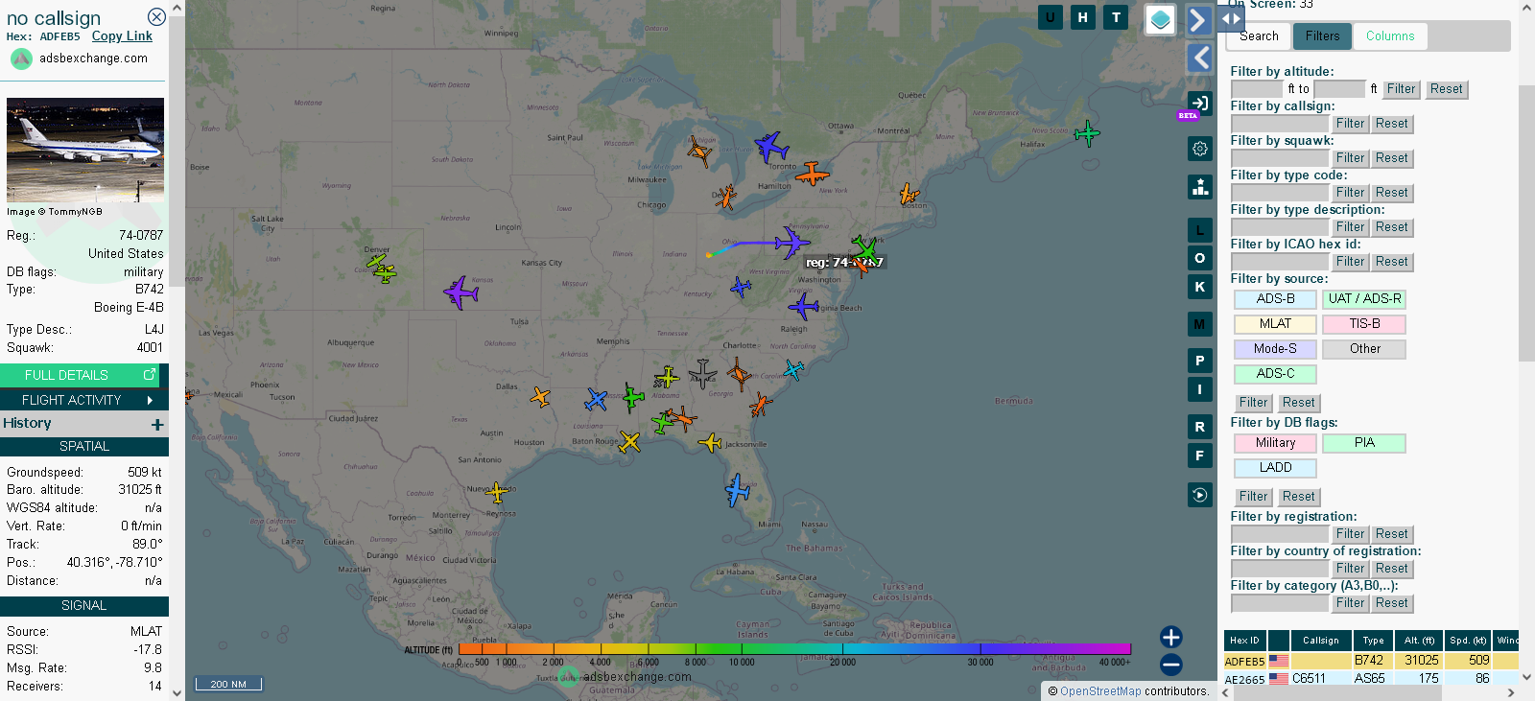Select the blue aircraft over Florida
Viewport: 1535px width, 701px height.
point(737,490)
